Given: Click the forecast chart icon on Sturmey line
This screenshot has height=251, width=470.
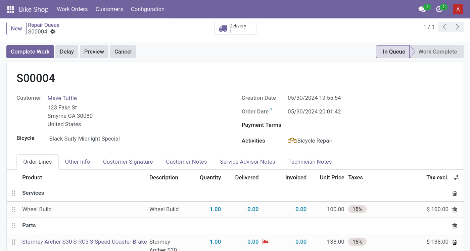Looking at the screenshot, I should [266, 242].
